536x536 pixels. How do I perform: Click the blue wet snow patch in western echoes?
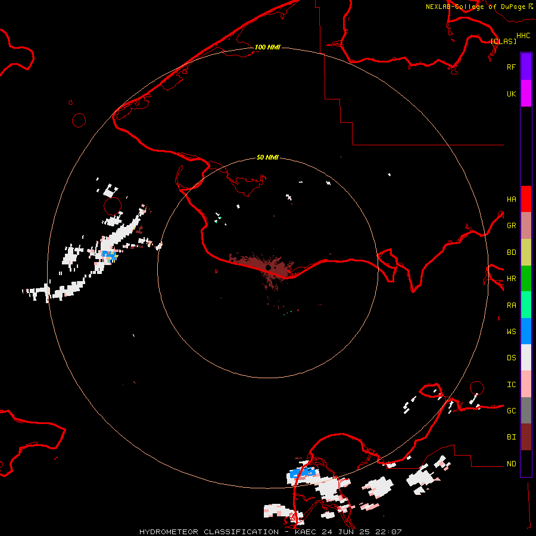pyautogui.click(x=109, y=254)
